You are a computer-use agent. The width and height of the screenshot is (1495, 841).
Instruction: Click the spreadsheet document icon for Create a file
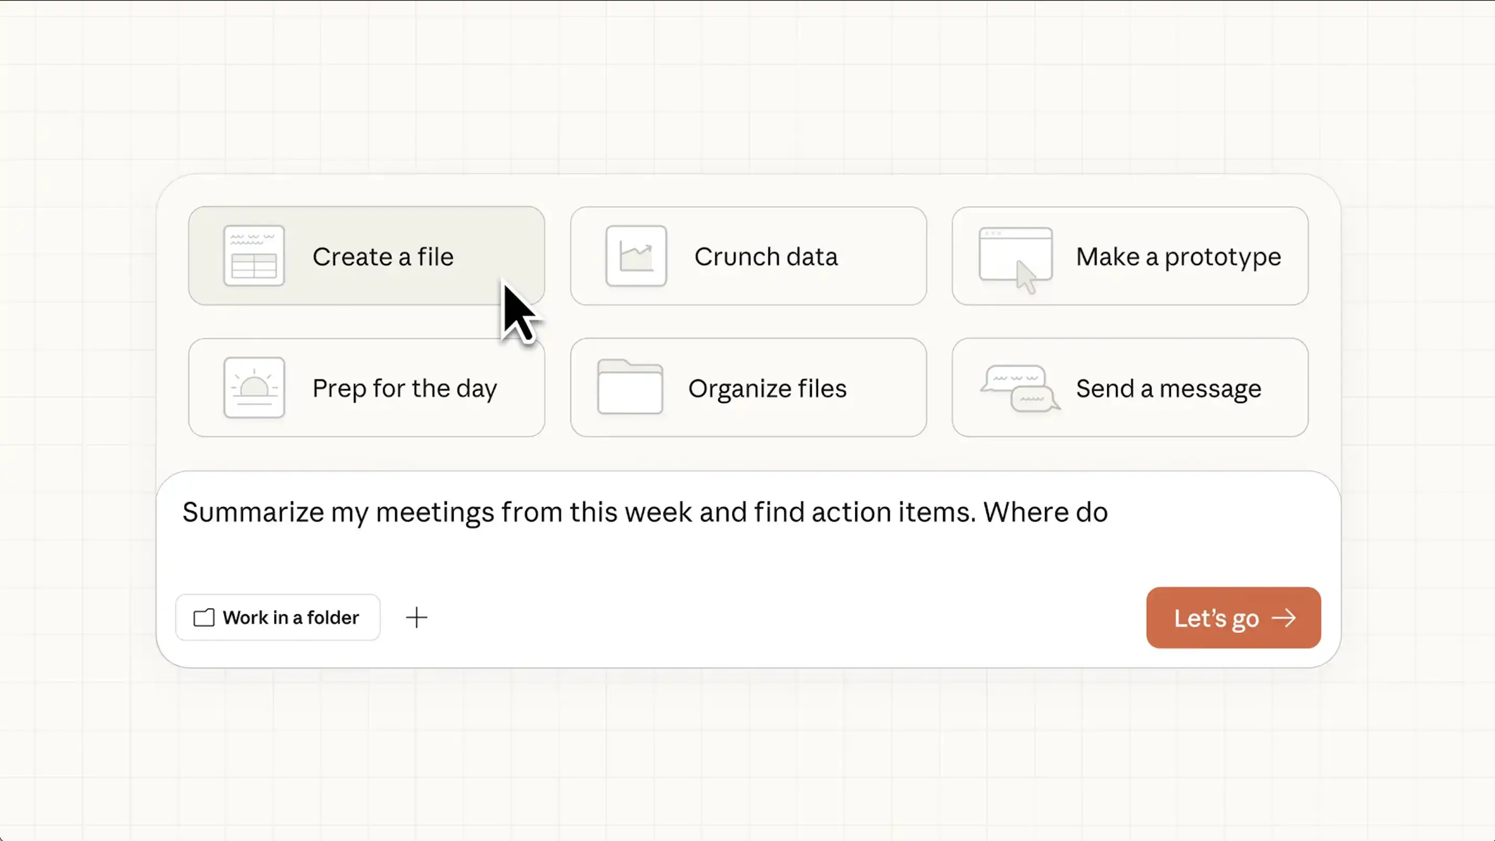coord(254,256)
